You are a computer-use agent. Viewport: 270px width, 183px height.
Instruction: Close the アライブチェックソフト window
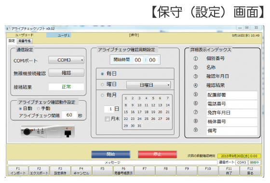pyautogui.click(x=256, y=28)
